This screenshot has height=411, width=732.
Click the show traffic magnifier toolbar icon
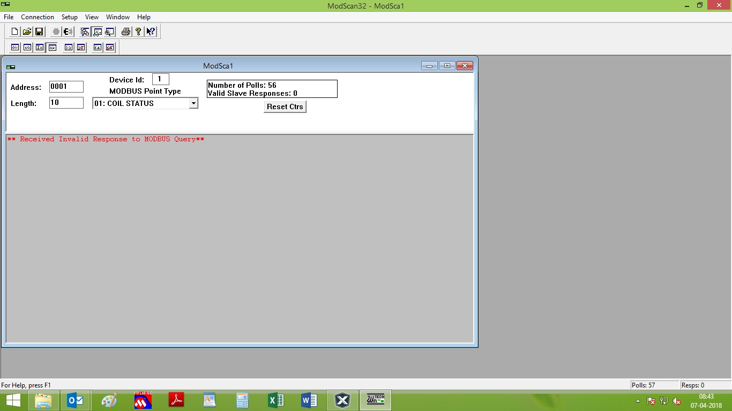pos(109,32)
